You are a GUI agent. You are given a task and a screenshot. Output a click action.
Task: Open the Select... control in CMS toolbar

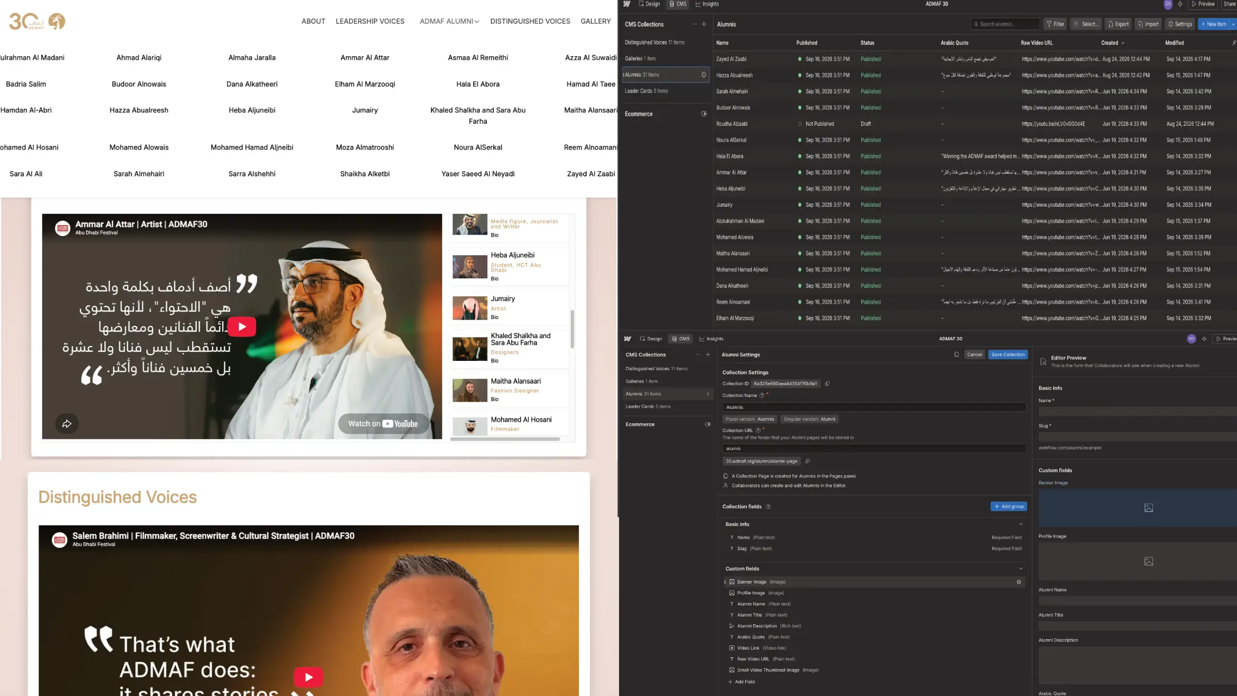[1086, 24]
